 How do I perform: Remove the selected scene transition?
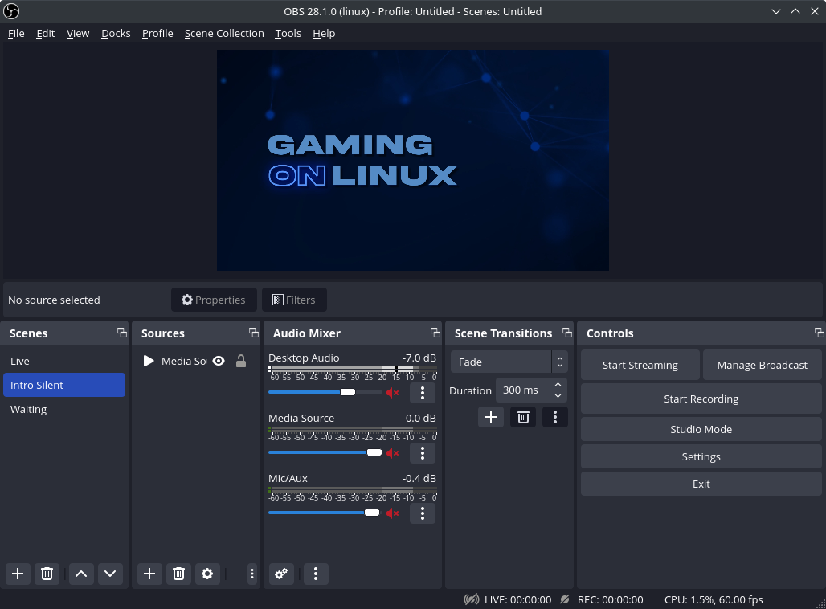click(523, 417)
